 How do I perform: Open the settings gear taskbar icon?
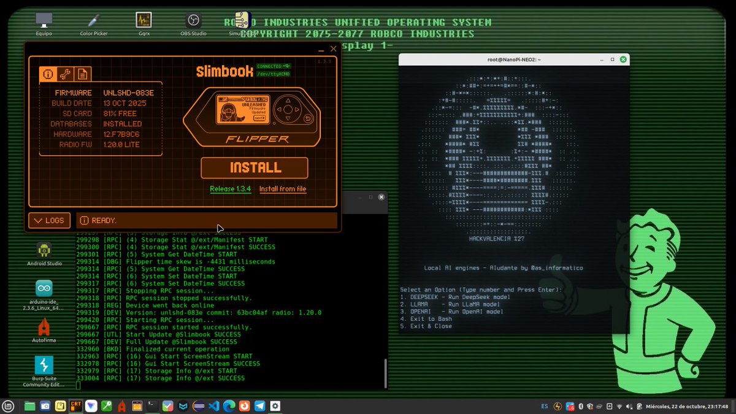pos(275,406)
